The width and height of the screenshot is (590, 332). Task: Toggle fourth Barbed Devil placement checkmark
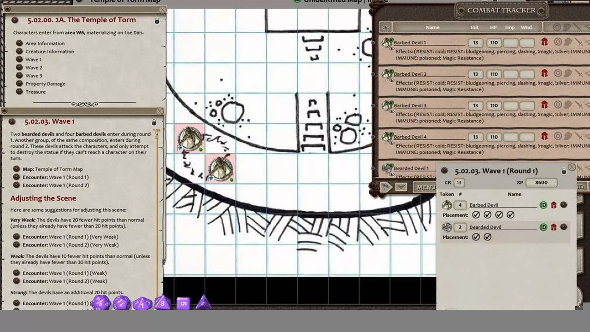coord(511,215)
